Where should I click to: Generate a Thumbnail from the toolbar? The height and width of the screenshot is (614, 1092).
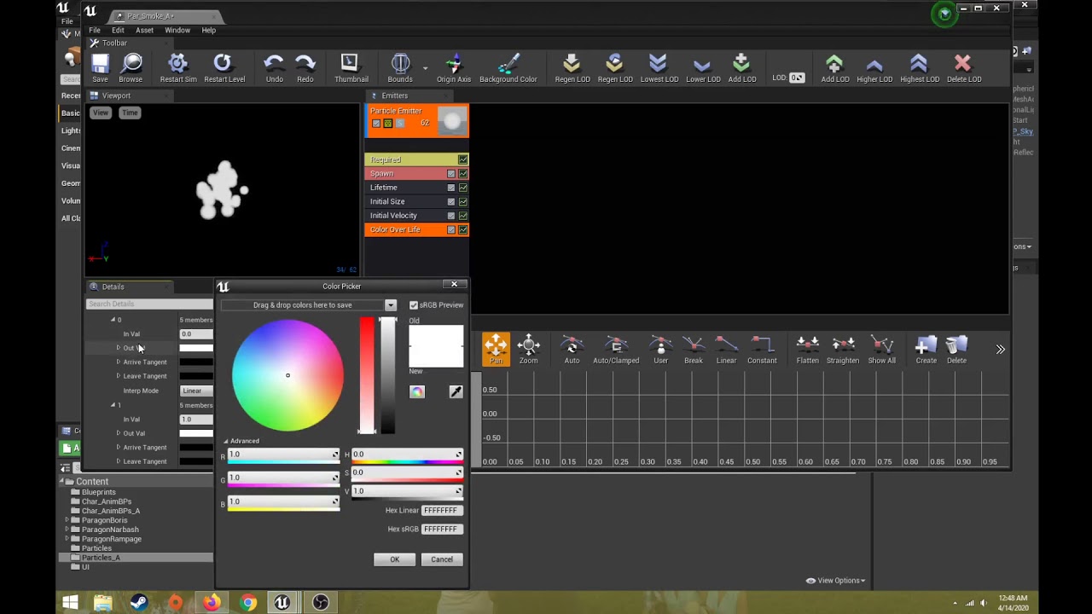tap(351, 67)
